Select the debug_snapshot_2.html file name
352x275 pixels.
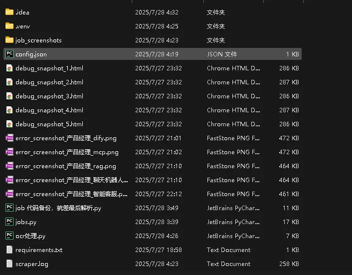click(49, 82)
